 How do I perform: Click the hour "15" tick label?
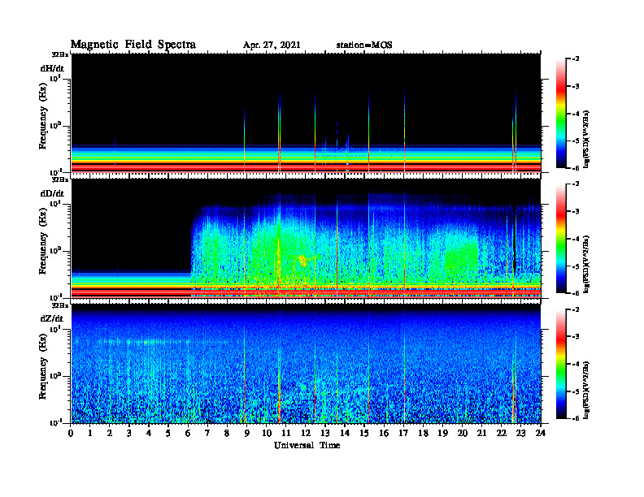pos(365,433)
